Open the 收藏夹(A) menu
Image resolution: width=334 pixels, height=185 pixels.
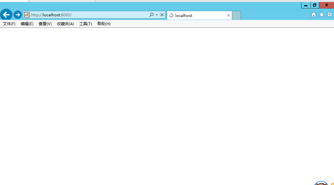[x=65, y=24]
